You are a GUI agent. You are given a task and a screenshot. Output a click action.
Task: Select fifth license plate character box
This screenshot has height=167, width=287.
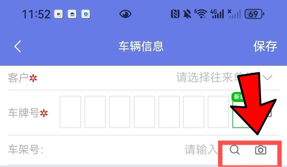click(169, 112)
